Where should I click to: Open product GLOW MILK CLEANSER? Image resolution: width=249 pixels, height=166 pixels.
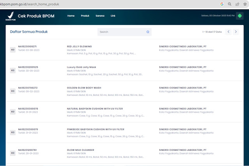coord(81,150)
